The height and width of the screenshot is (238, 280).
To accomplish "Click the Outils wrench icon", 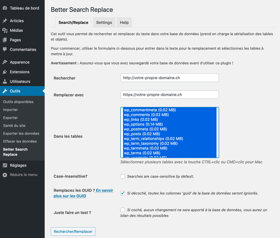I will 5,91.
